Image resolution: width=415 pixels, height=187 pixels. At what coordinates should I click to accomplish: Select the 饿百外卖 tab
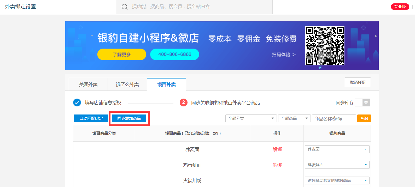coord(166,85)
